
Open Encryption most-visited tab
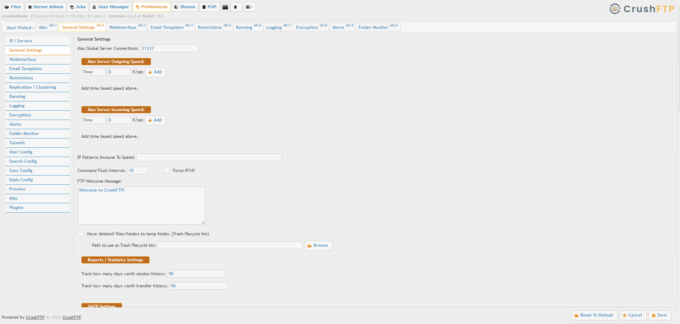[311, 27]
